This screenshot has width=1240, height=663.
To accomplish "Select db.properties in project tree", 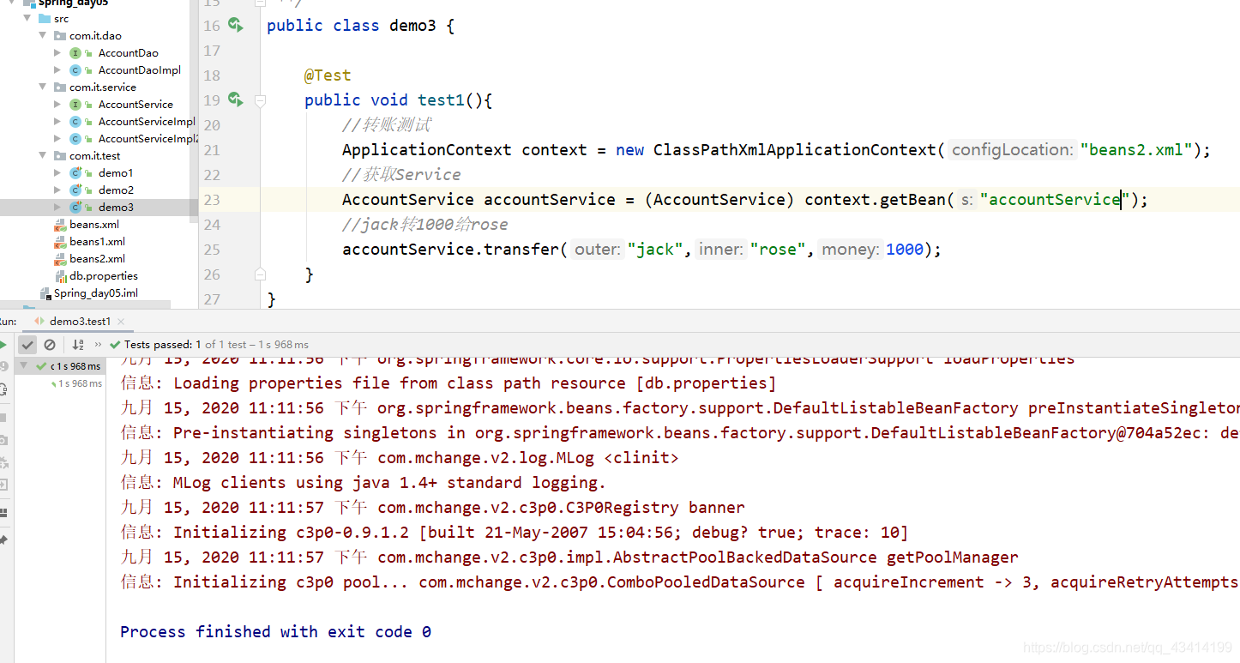I will (x=104, y=276).
